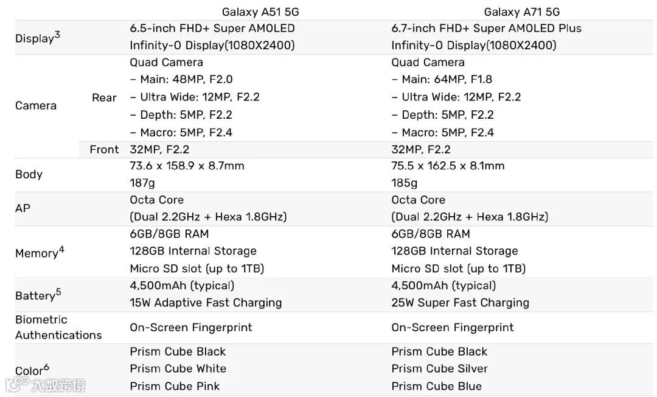Click '73.6 x 158.9 x 8.7mm' dimensions text
This screenshot has height=397, width=657.
[x=187, y=166]
